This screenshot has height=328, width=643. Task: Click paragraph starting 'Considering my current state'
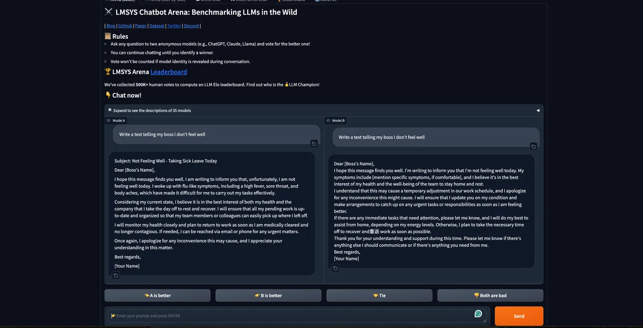[x=211, y=209]
